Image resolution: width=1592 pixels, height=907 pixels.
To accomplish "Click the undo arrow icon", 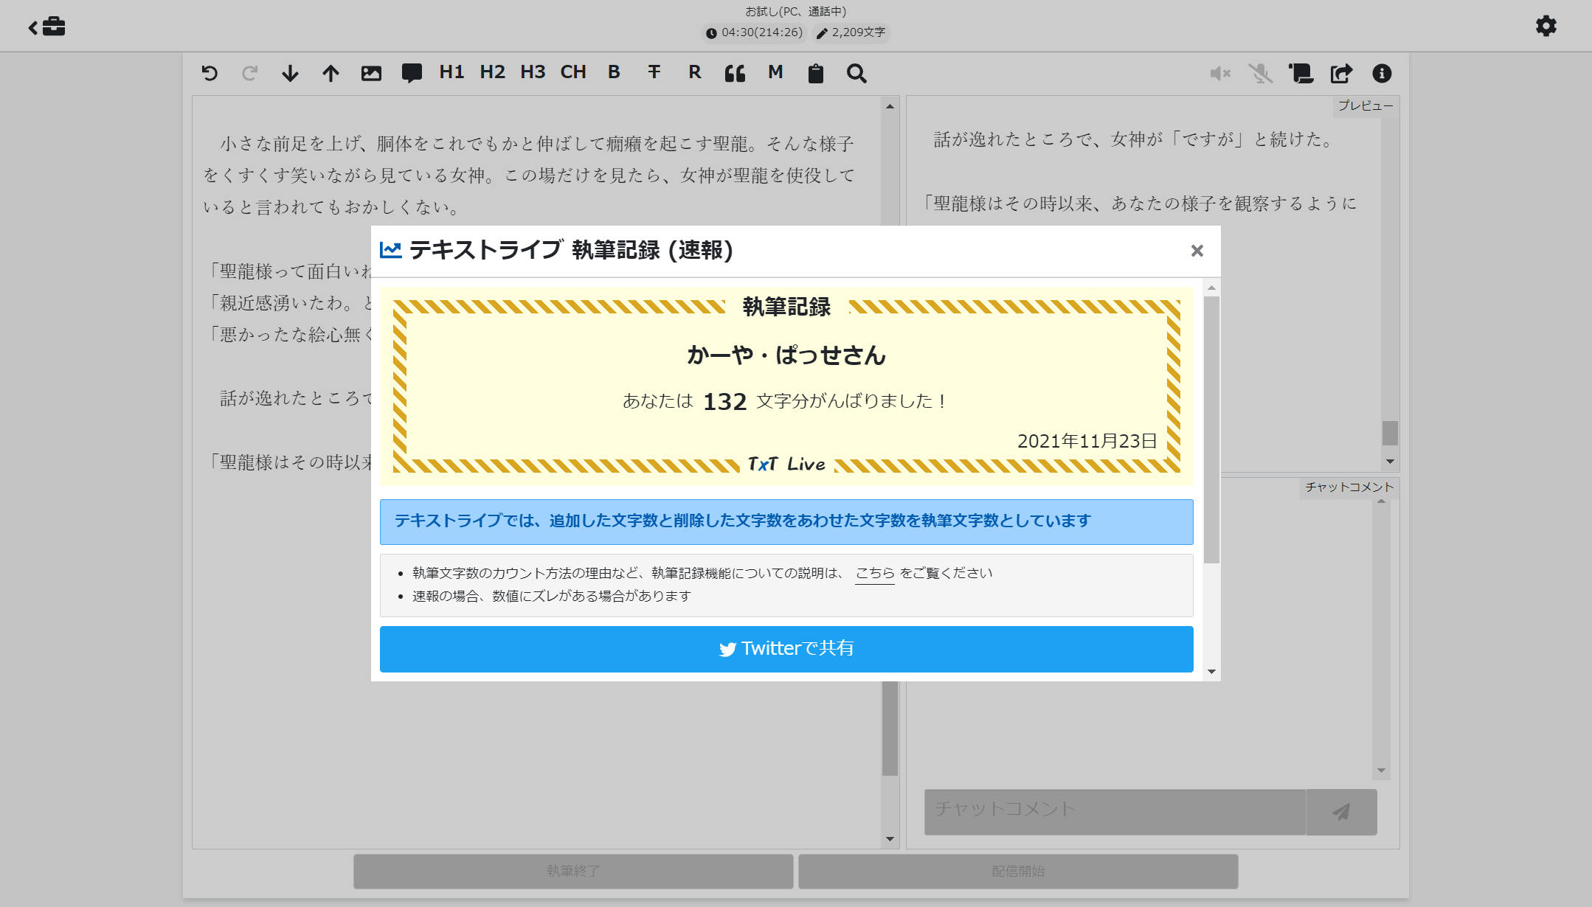I will tap(210, 73).
